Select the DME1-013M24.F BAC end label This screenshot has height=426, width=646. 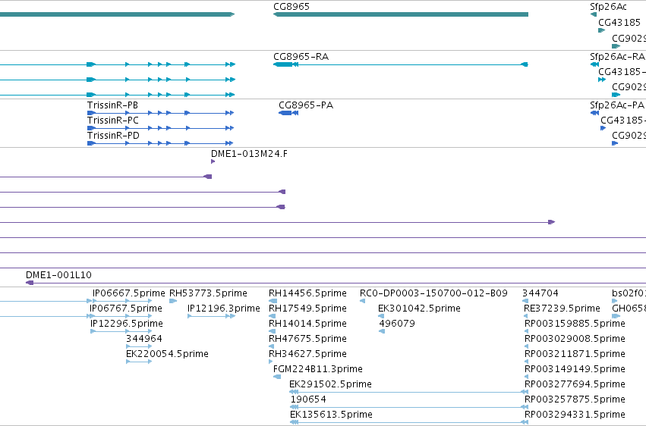coord(249,154)
